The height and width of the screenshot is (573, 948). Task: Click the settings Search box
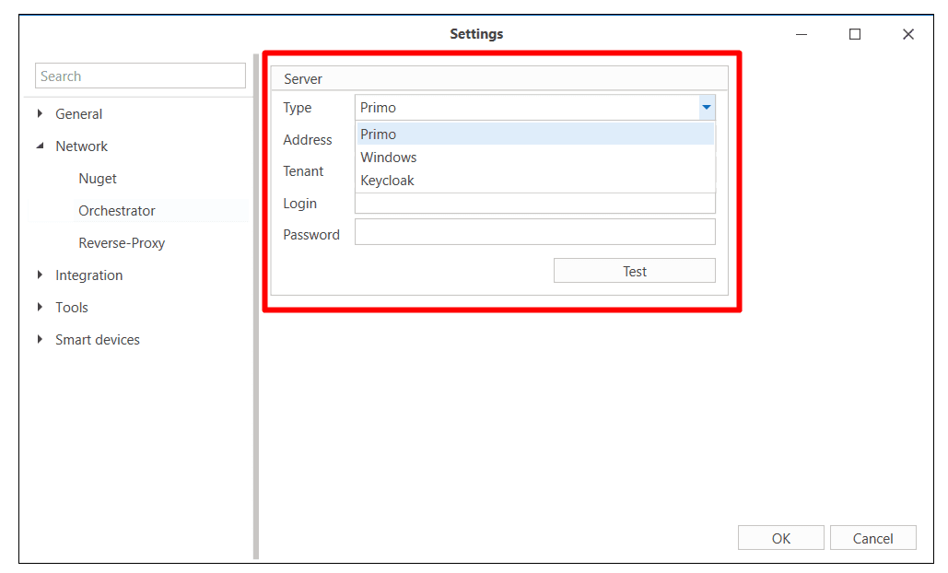click(140, 76)
